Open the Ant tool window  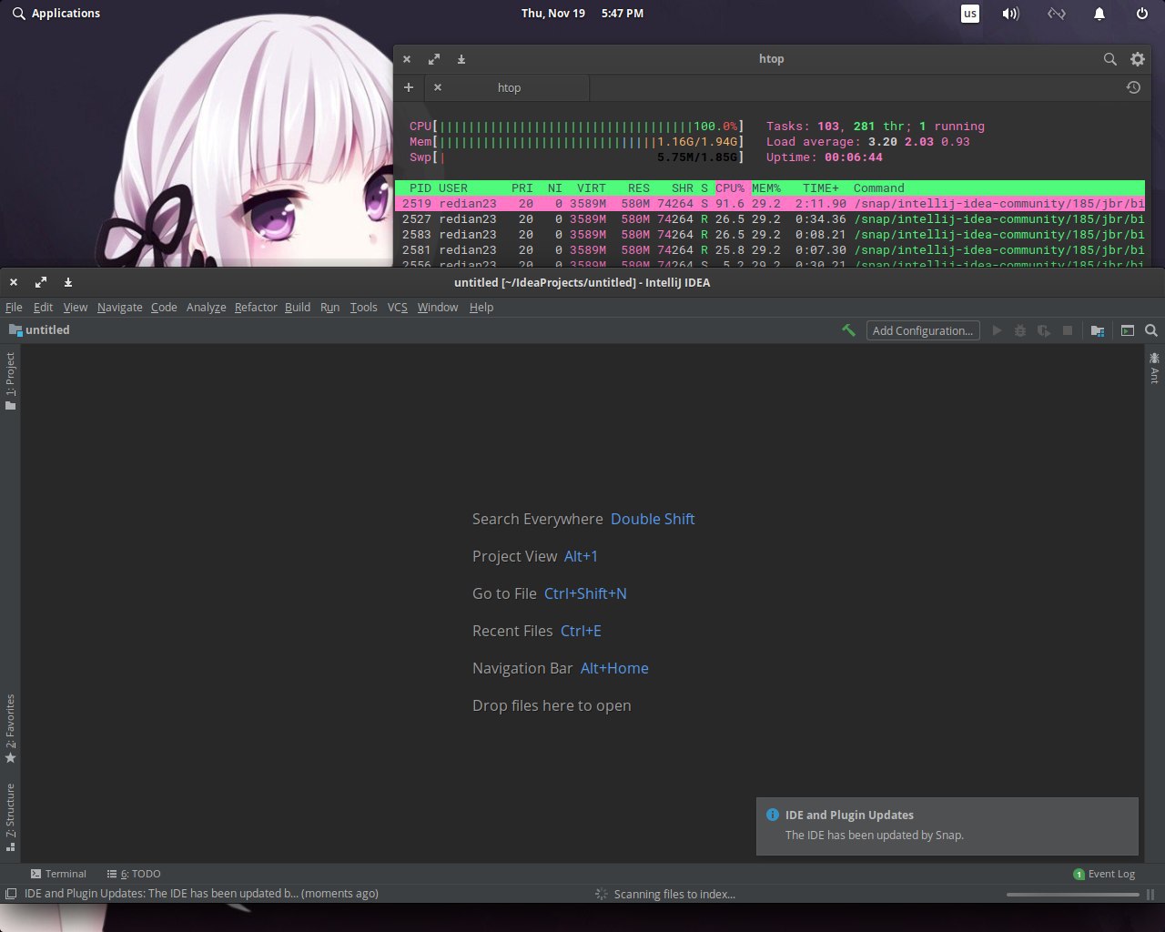(x=1154, y=368)
